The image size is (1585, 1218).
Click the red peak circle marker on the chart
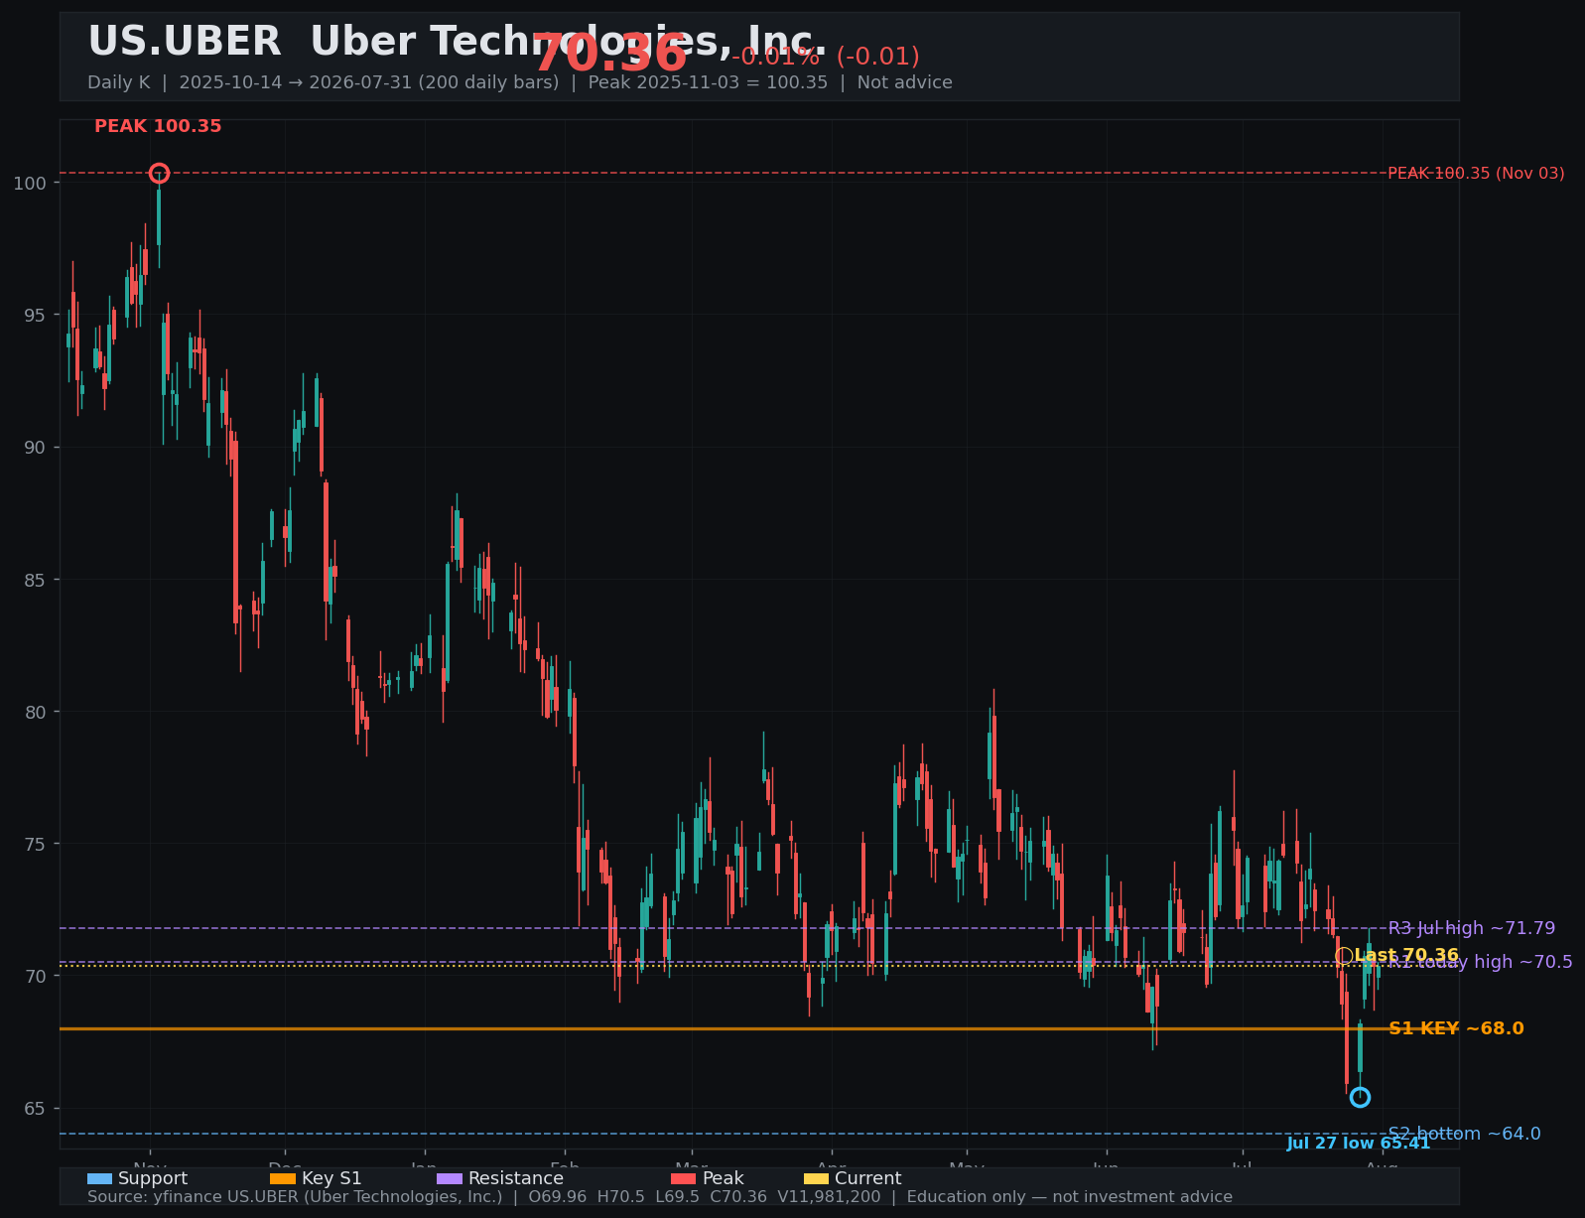(x=159, y=174)
